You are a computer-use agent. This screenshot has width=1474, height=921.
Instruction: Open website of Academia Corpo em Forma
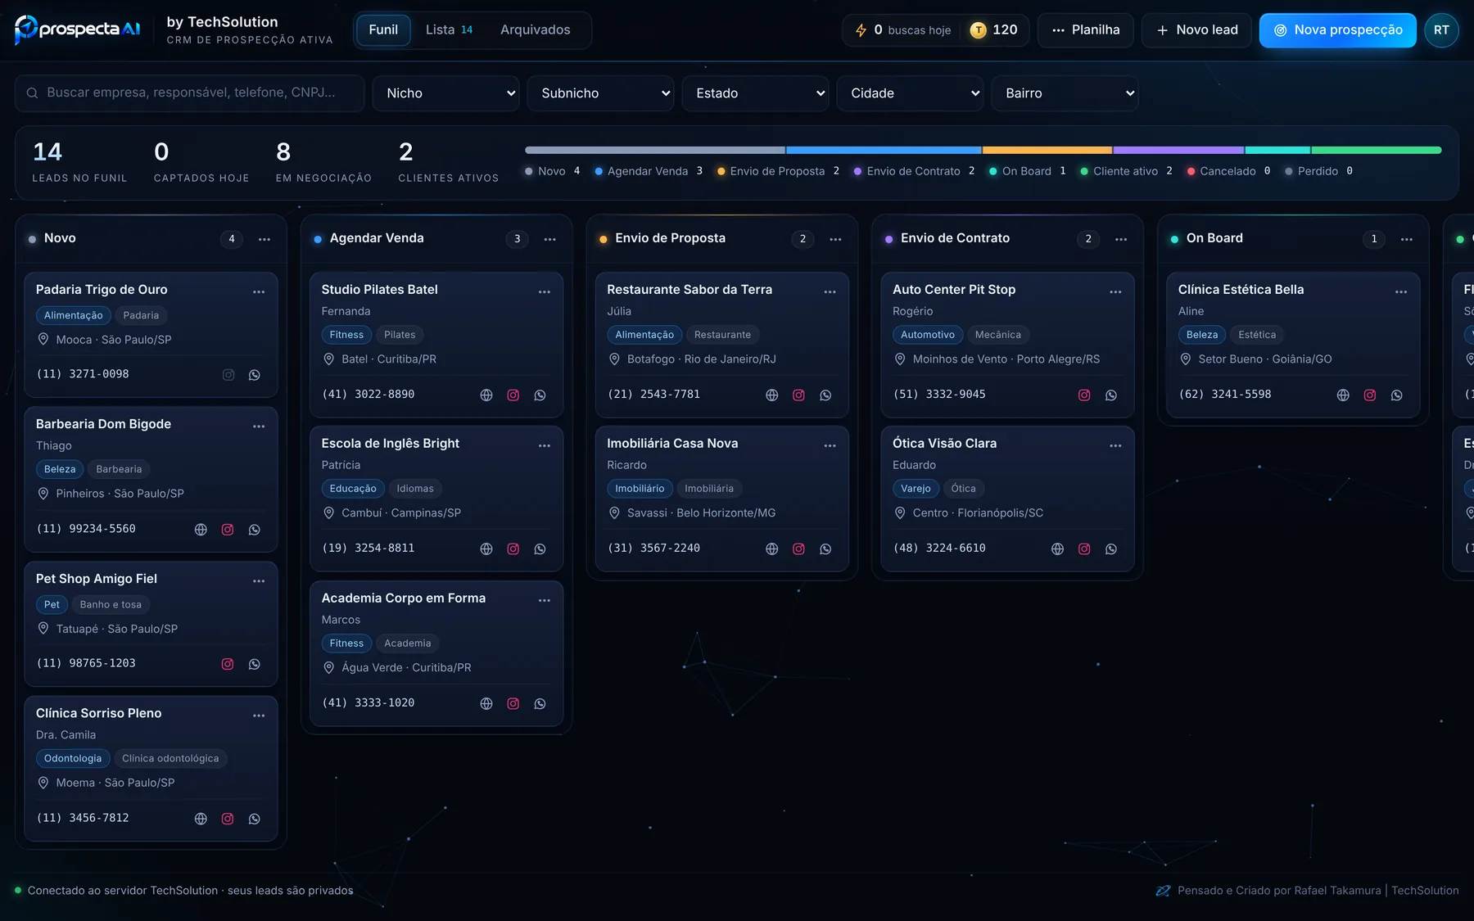coord(486,704)
